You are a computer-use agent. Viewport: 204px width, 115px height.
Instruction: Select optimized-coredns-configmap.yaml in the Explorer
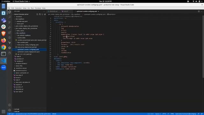29,50
